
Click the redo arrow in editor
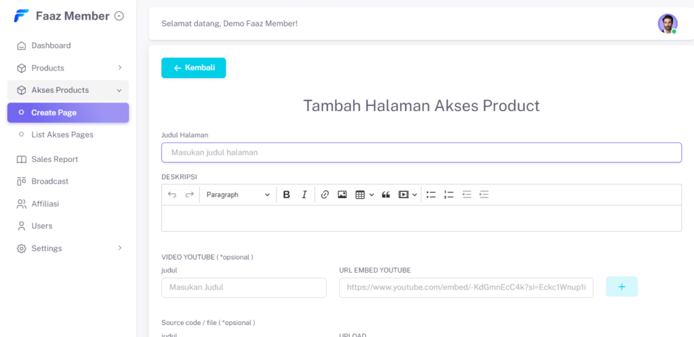190,195
